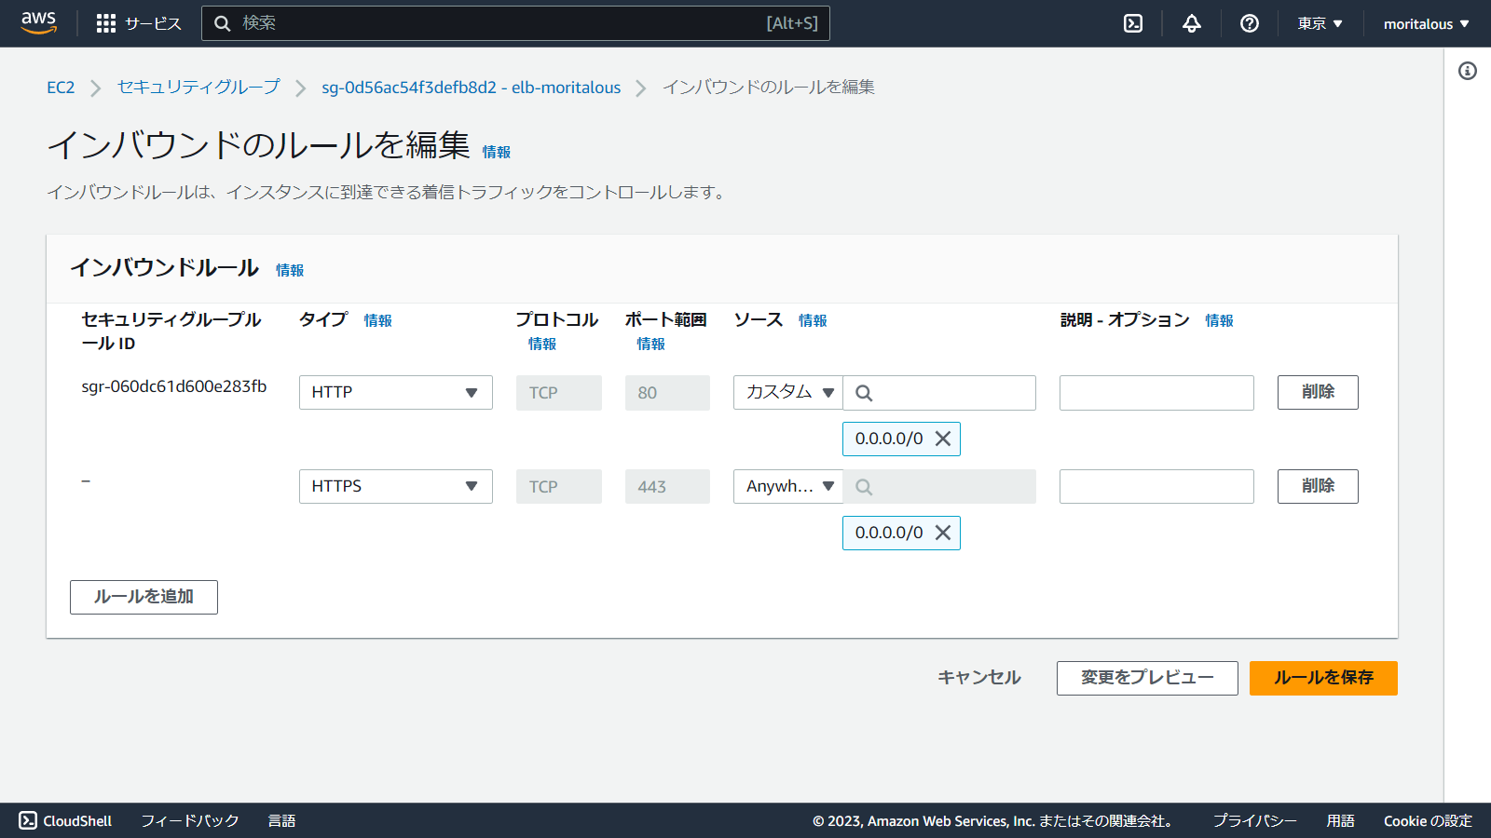
Task: Open the notifications bell
Action: (x=1191, y=22)
